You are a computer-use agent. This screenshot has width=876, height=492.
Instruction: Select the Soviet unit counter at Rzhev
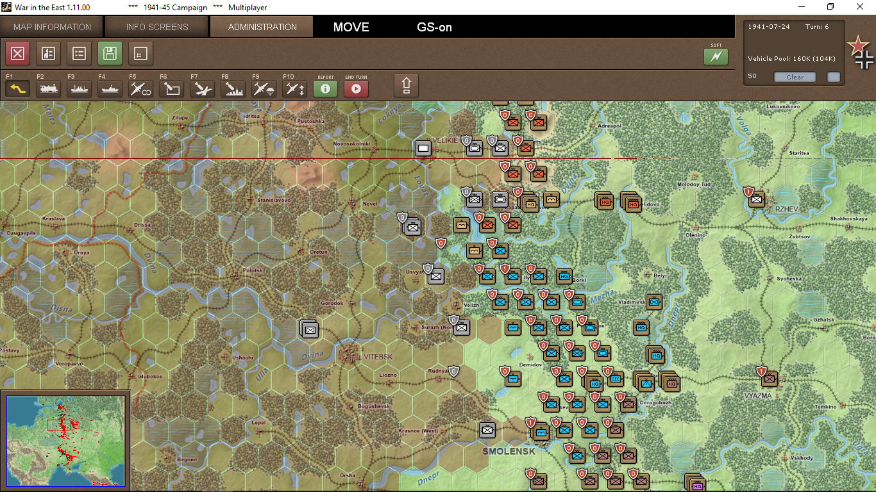756,199
